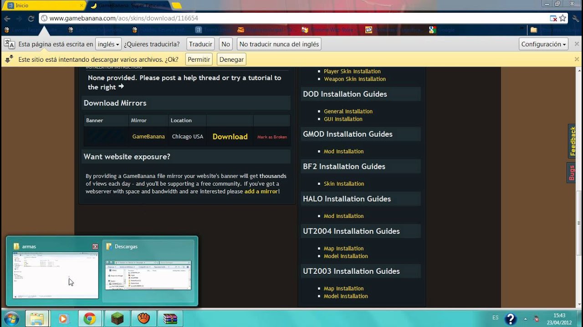Click the yellow Download link
Screen dimensions: 583x327
point(230,136)
